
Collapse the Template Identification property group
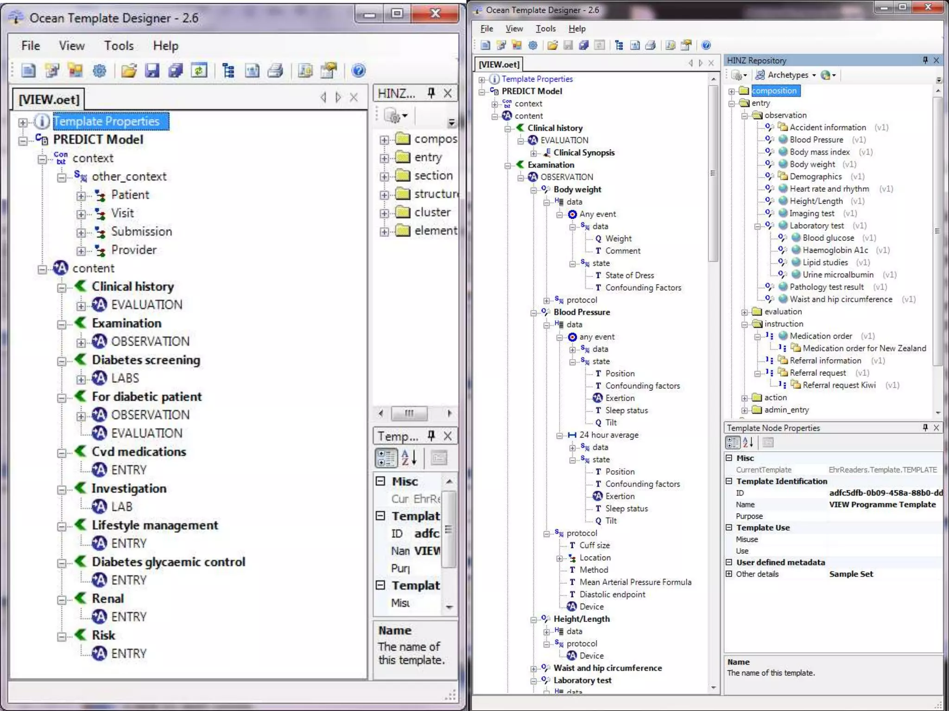click(729, 481)
